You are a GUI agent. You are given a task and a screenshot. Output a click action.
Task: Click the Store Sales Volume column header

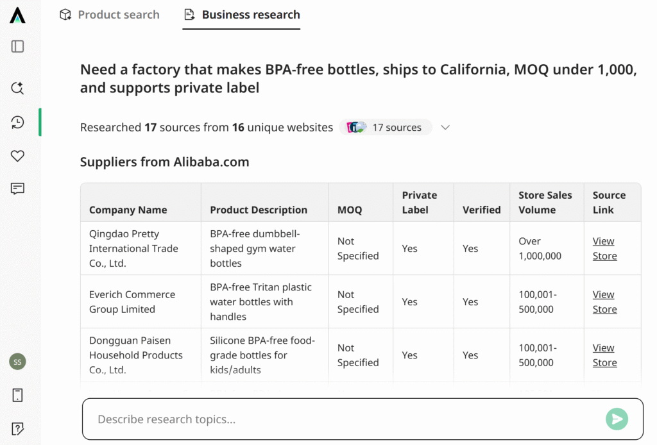pos(545,203)
